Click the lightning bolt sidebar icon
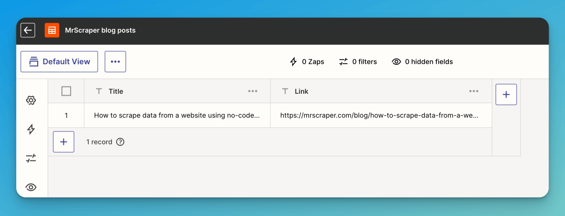Viewport: 565px width, 216px height. [x=31, y=129]
